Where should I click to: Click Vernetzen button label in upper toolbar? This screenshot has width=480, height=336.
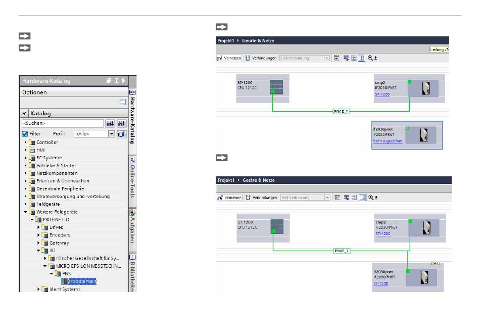point(232,58)
